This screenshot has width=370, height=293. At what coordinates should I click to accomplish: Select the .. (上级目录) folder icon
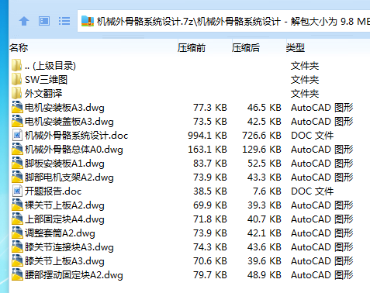point(17,65)
